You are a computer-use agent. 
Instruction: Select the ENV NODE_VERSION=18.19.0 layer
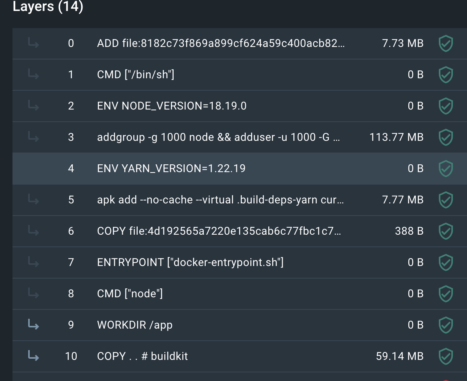coord(240,106)
